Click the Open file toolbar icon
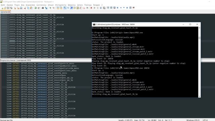 point(5,8)
